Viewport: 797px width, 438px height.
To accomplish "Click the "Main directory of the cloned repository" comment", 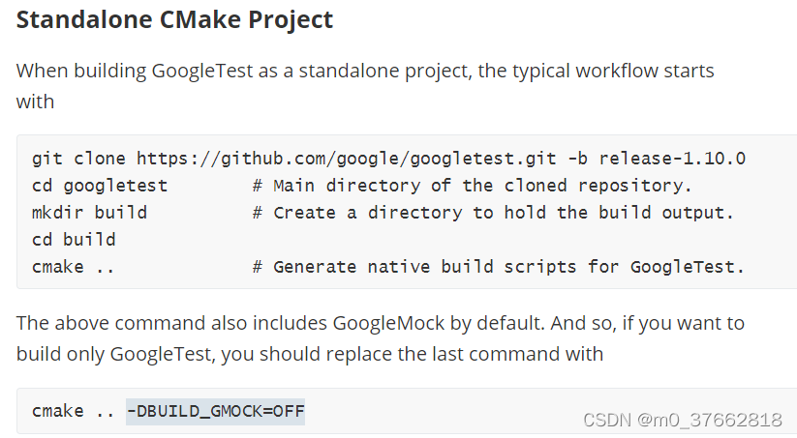I will [x=482, y=185].
